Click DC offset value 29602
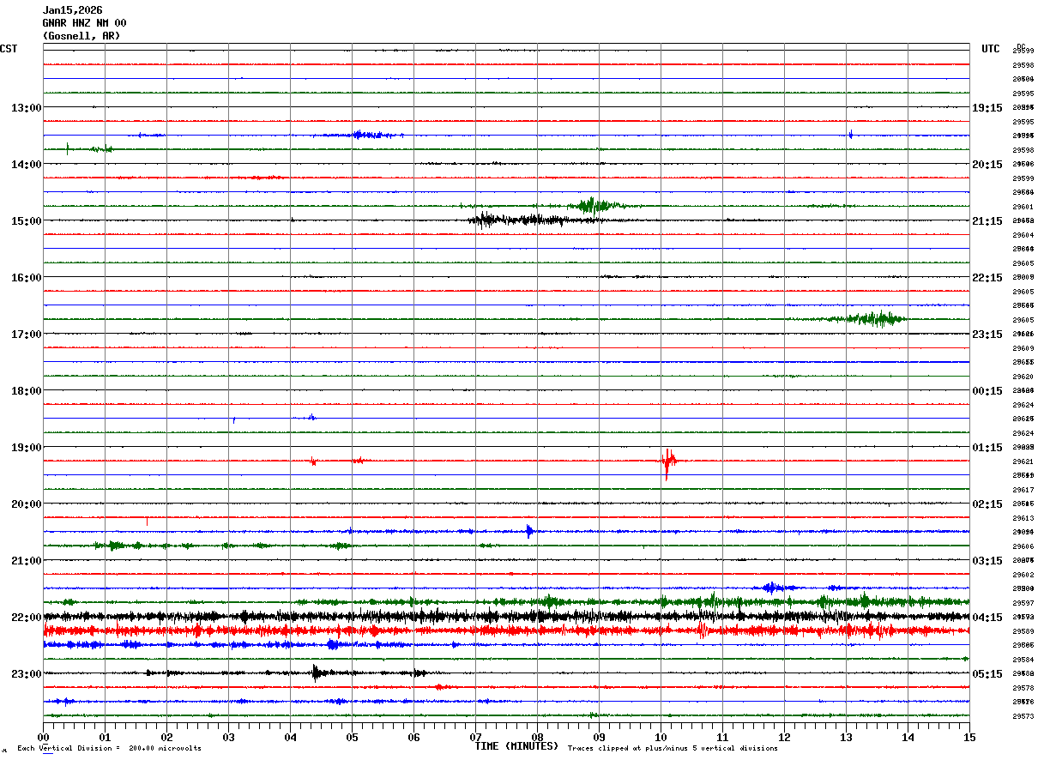Screen dimensions: 1038x760 point(1023,575)
